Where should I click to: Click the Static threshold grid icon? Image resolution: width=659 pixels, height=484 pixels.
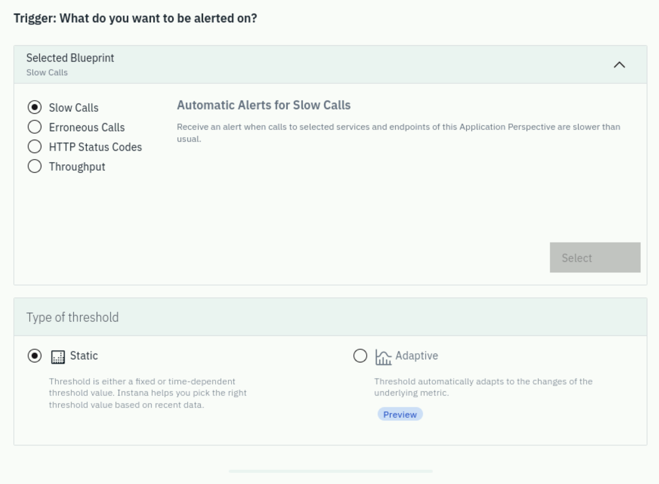pyautogui.click(x=58, y=357)
